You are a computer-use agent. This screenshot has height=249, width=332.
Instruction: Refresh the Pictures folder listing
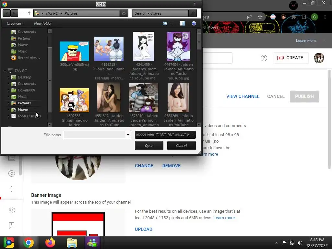[124, 13]
